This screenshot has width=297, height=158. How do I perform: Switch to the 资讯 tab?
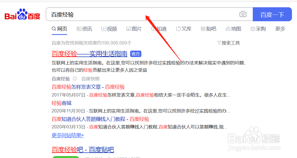pyautogui.click(x=84, y=29)
